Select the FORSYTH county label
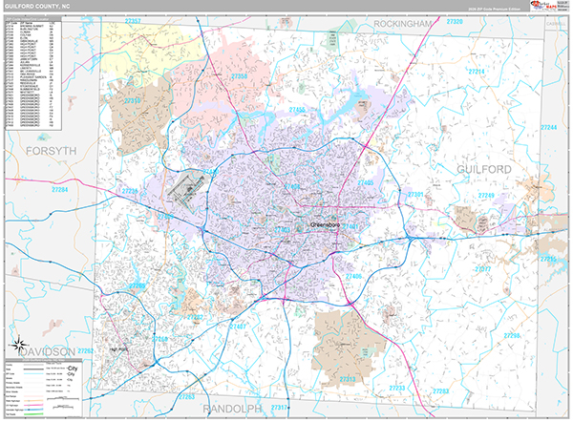This screenshot has width=573, height=422. pos(52,151)
